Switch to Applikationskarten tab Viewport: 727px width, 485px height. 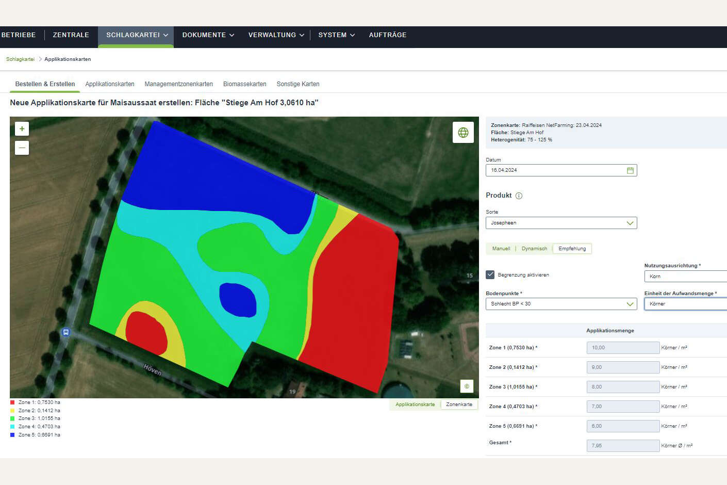pyautogui.click(x=110, y=84)
